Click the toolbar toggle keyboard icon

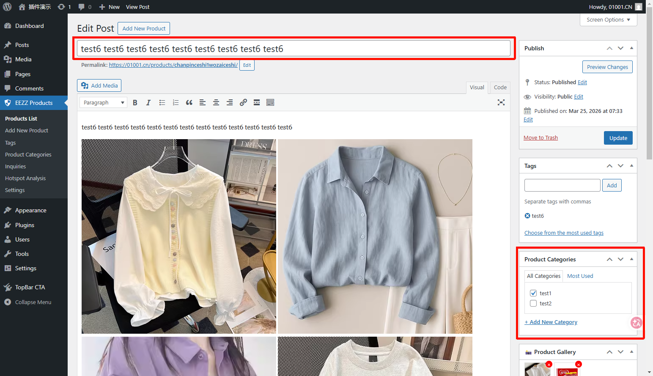[270, 103]
